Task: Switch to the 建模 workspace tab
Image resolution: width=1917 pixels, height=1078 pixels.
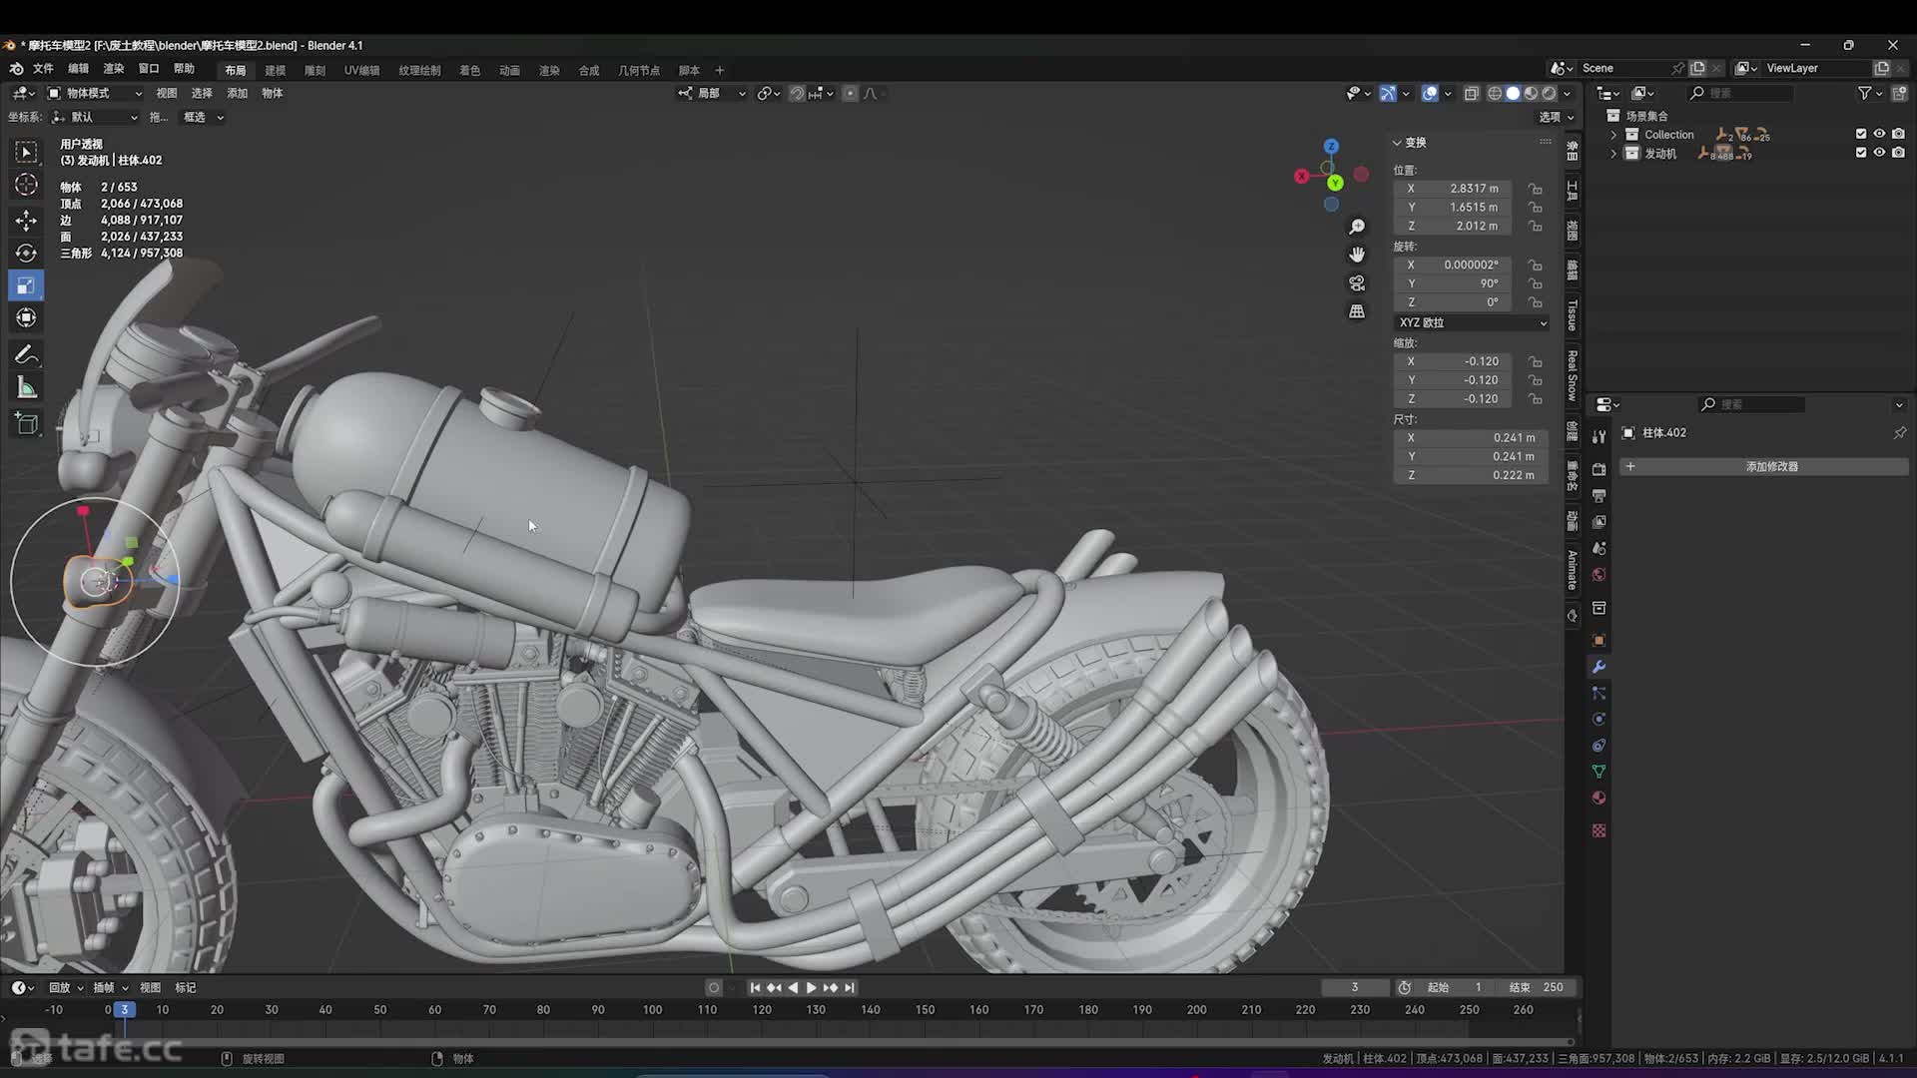Action: (276, 70)
